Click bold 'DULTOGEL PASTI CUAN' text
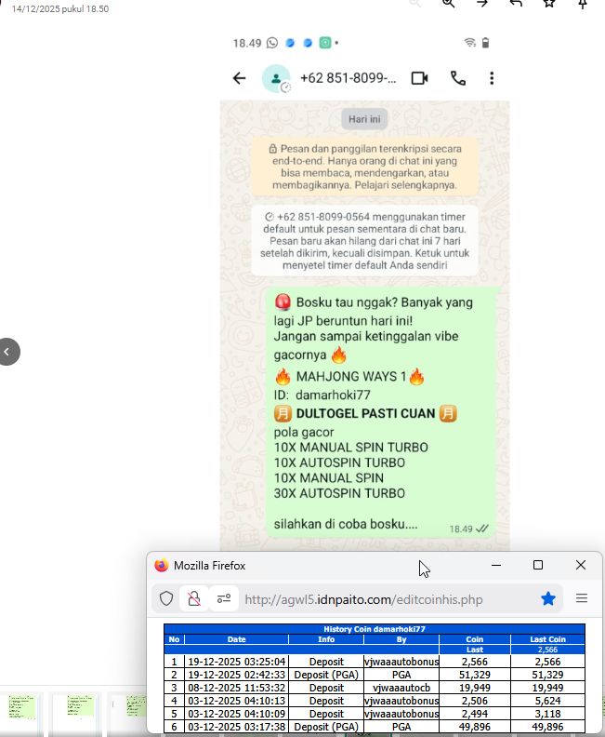605x737 pixels. tap(365, 413)
